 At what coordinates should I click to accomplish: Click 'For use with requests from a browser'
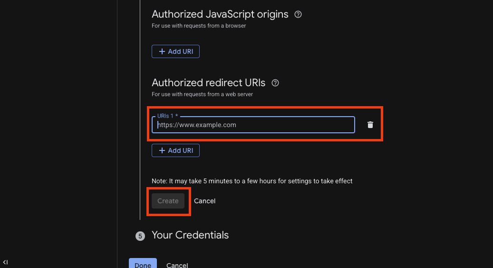coord(199,26)
